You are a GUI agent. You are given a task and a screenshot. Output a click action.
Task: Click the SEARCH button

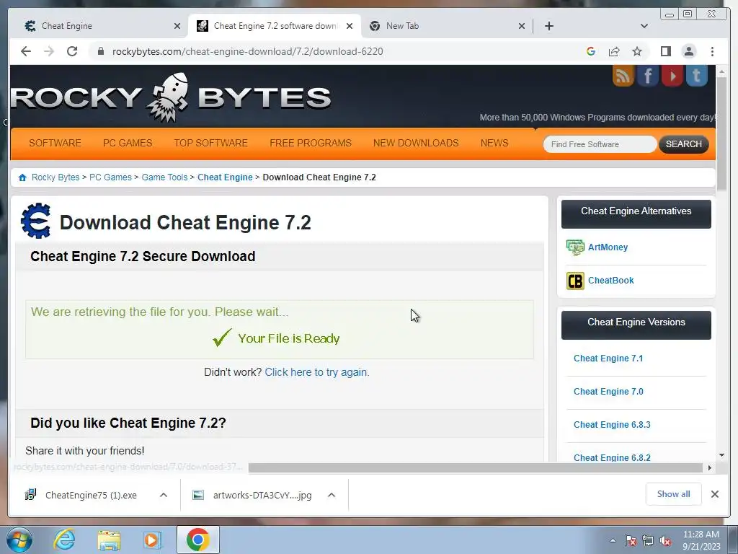(x=684, y=144)
